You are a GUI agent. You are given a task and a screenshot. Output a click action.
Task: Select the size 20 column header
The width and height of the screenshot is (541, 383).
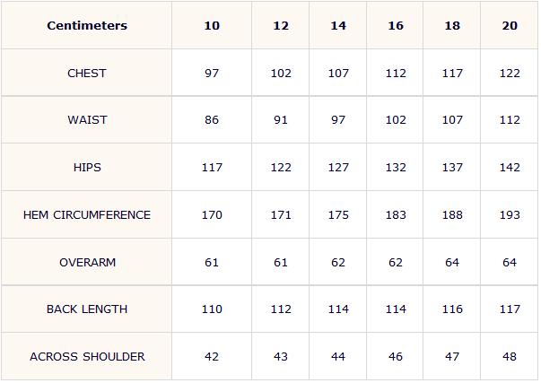tap(510, 25)
